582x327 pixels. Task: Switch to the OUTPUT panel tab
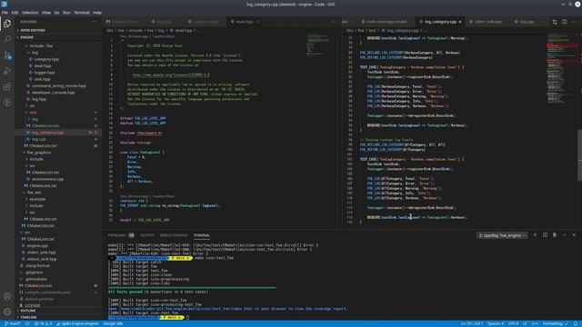coord(147,235)
